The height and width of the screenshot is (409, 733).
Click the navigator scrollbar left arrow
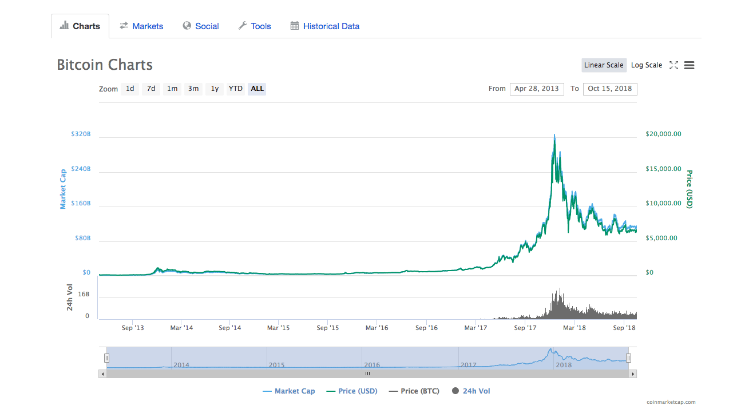coord(102,374)
